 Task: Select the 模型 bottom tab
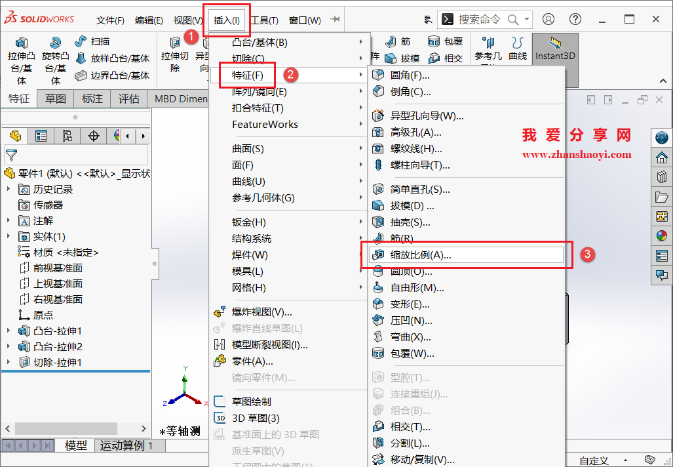[75, 445]
